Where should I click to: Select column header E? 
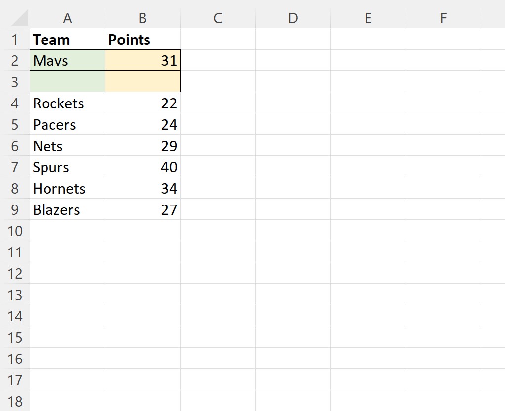click(368, 18)
